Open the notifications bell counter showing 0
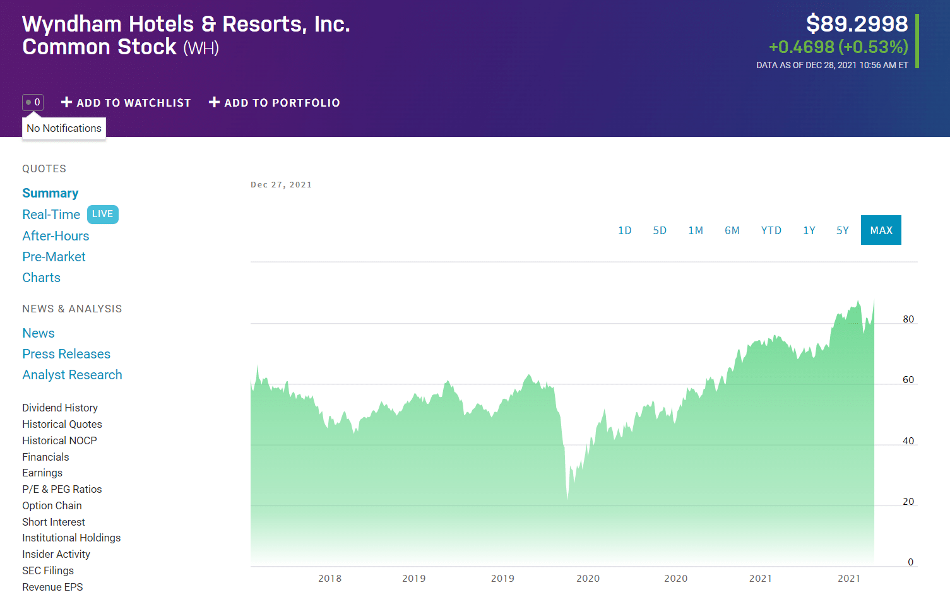Image resolution: width=950 pixels, height=614 pixels. pyautogui.click(x=33, y=102)
